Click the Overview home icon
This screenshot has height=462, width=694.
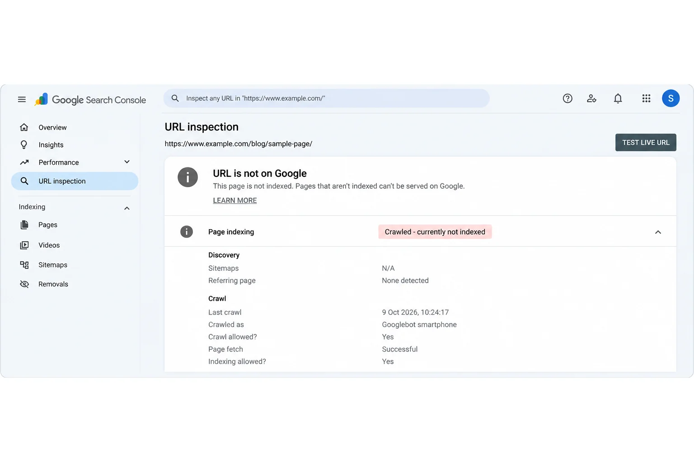[24, 127]
